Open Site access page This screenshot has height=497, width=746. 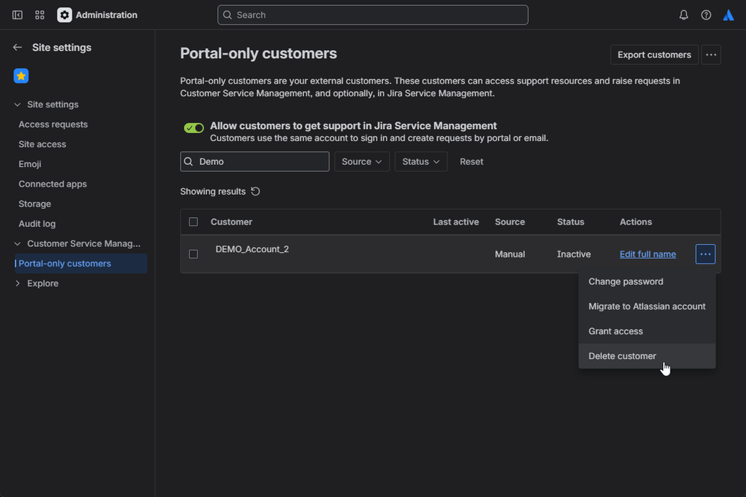coord(43,144)
